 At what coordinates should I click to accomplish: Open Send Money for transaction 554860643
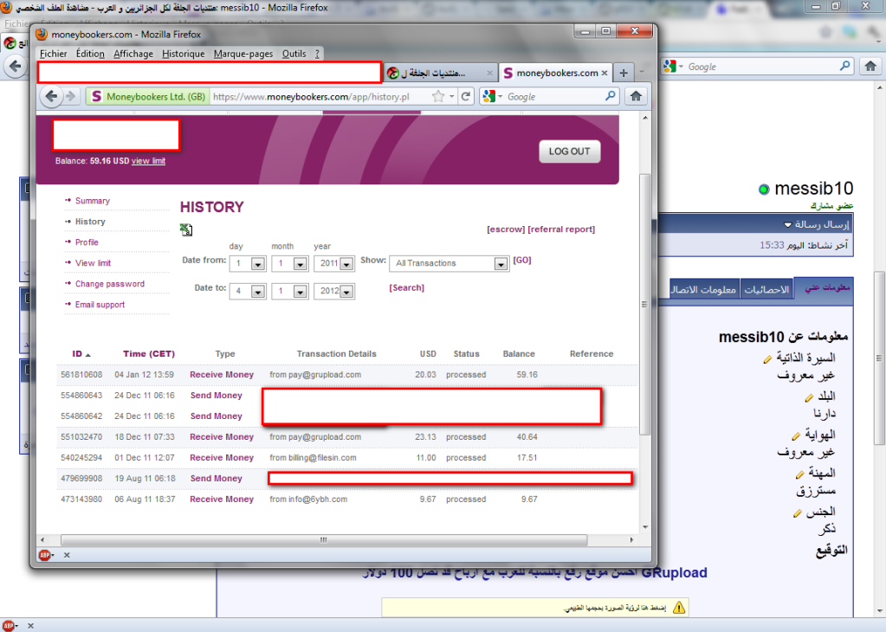click(217, 396)
